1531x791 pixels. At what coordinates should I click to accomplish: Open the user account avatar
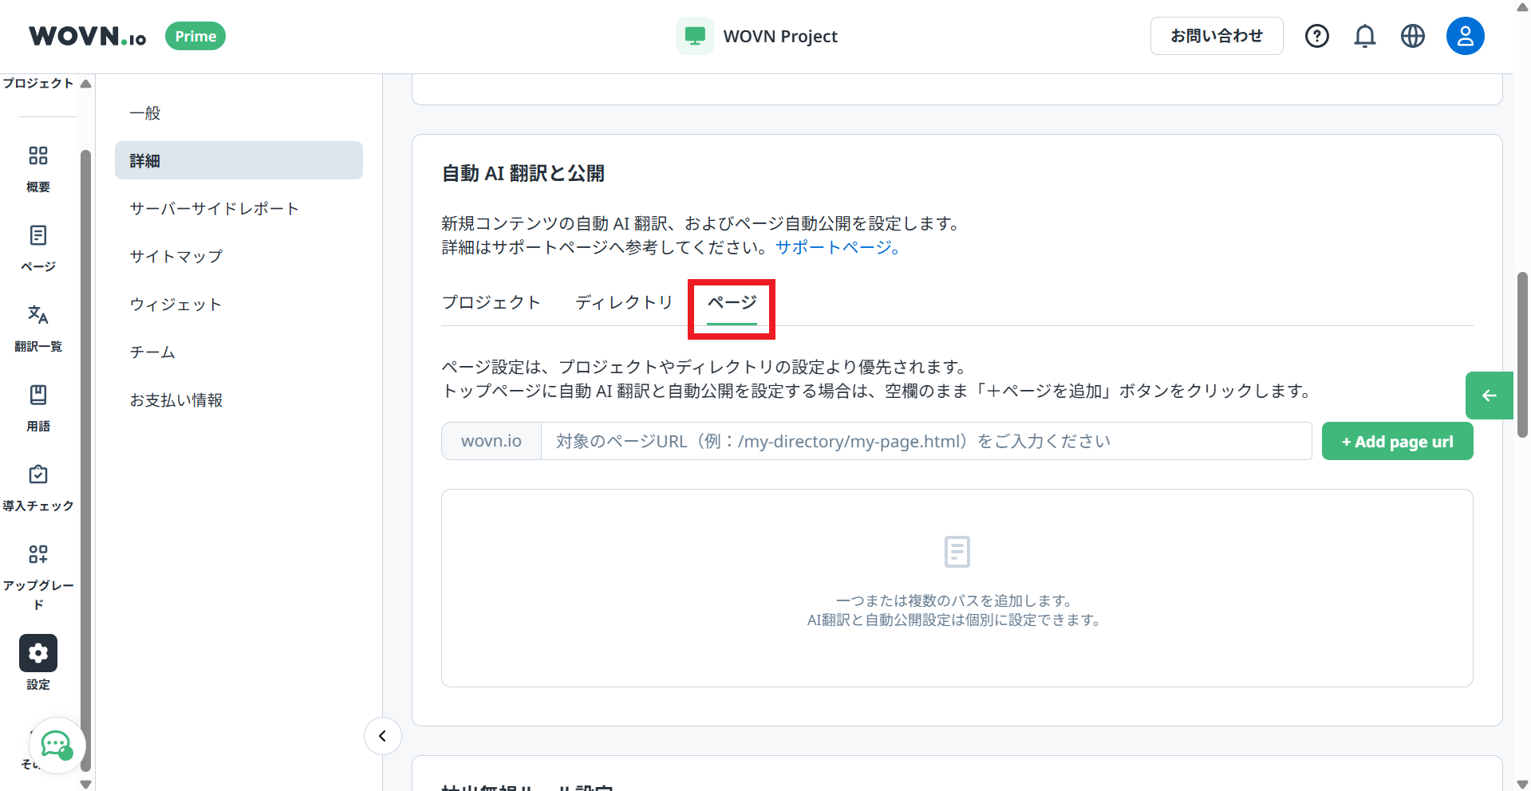pos(1466,36)
